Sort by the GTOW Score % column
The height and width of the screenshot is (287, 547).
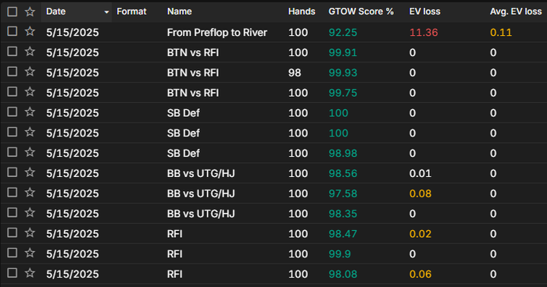pyautogui.click(x=361, y=12)
